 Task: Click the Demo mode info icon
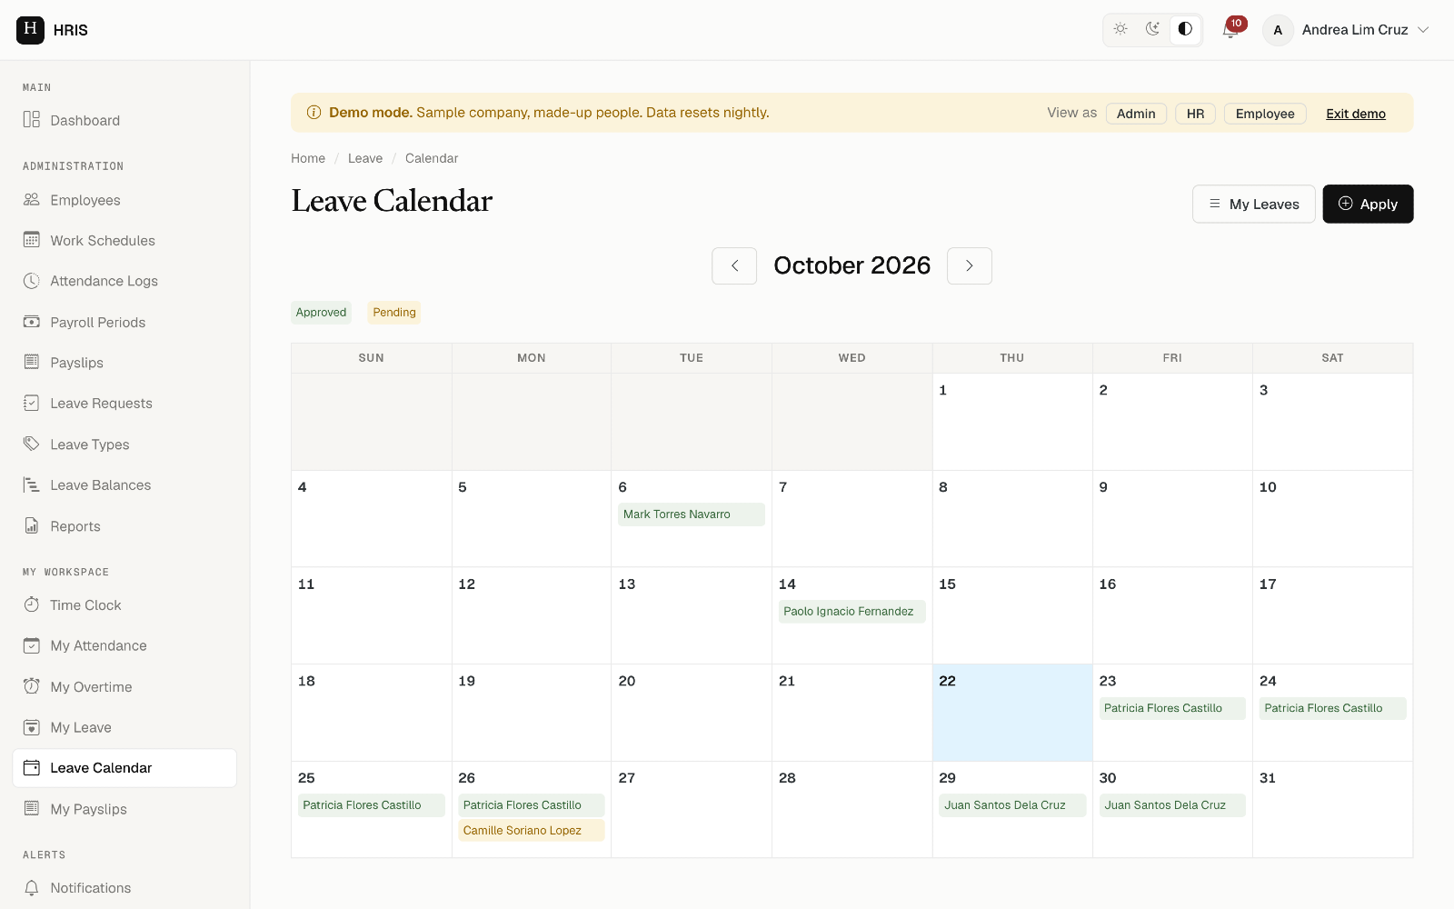pyautogui.click(x=314, y=113)
